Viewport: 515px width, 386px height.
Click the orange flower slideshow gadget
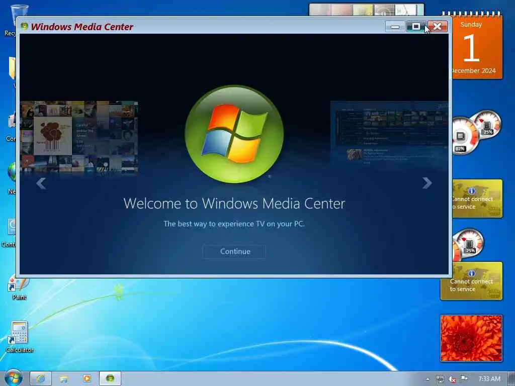[x=471, y=338]
